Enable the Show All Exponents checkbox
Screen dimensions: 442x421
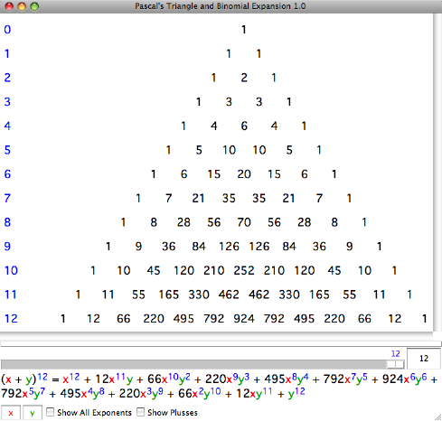(x=50, y=412)
